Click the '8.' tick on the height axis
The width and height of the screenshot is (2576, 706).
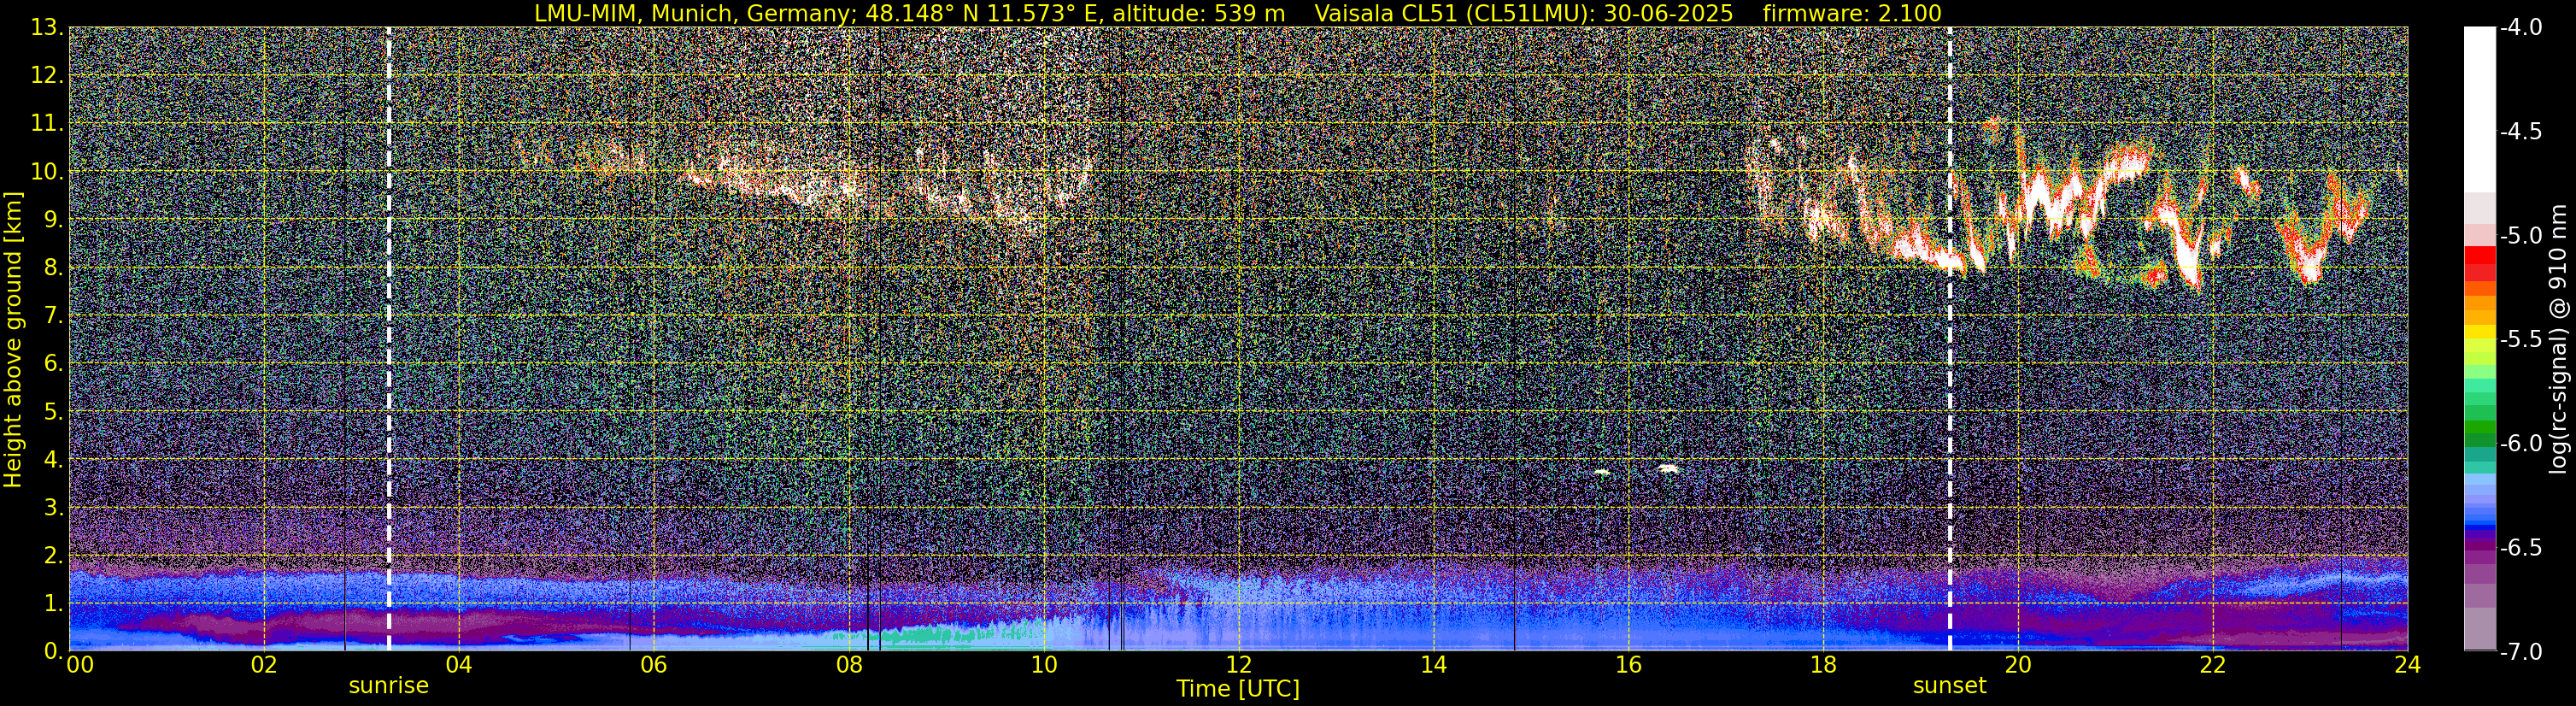[x=53, y=268]
